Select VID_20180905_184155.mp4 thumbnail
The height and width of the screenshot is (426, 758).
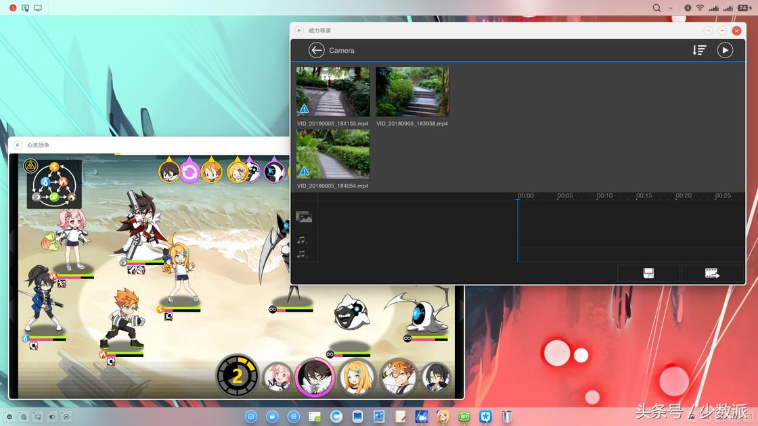(332, 91)
